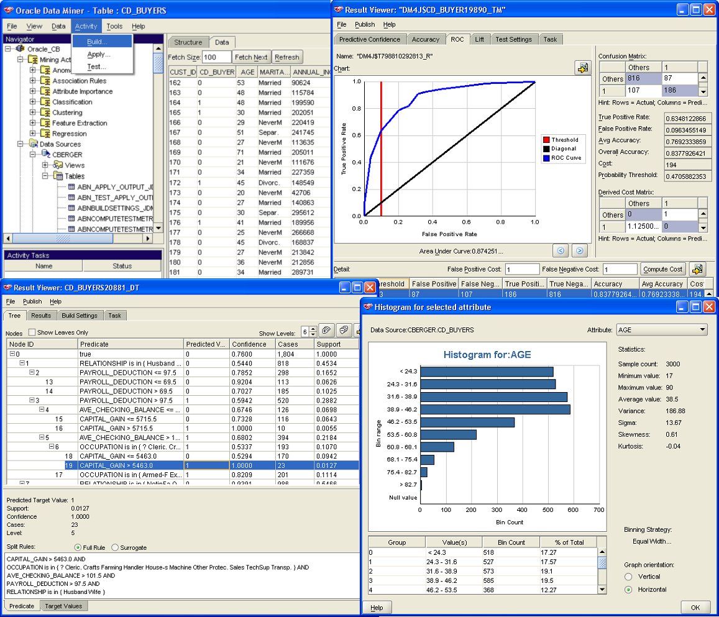The image size is (719, 617).
Task: Click the previous threshold arrow below the ROC chart
Action: tap(560, 250)
